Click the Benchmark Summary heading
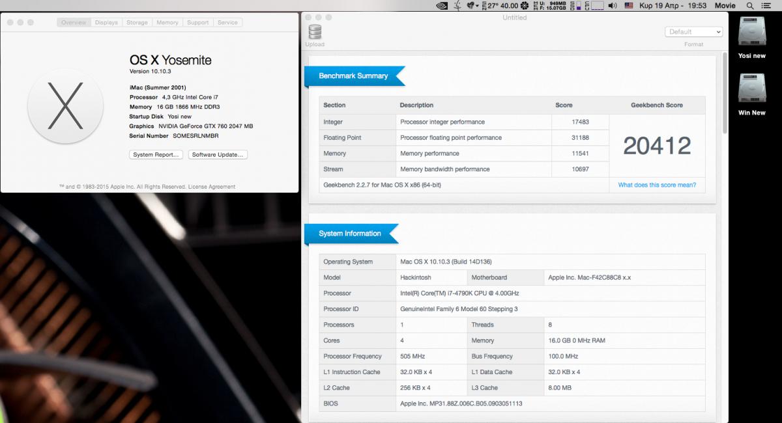This screenshot has height=423, width=782. pos(353,76)
